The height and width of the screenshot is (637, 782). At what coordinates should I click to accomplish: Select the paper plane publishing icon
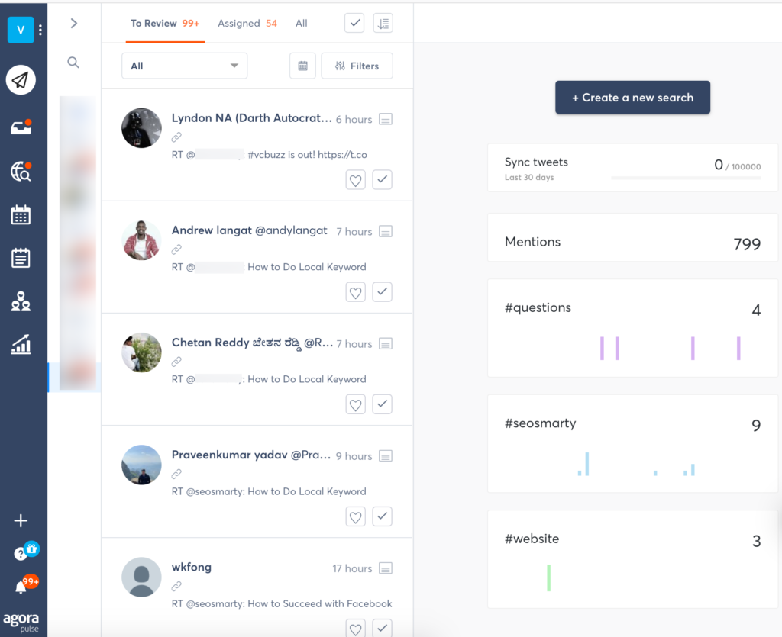click(x=21, y=79)
